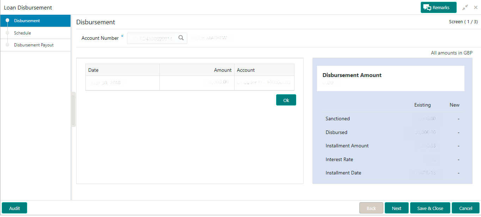Click the Schedule step bullet marker
The height and width of the screenshot is (217, 481).
pyautogui.click(x=7, y=33)
